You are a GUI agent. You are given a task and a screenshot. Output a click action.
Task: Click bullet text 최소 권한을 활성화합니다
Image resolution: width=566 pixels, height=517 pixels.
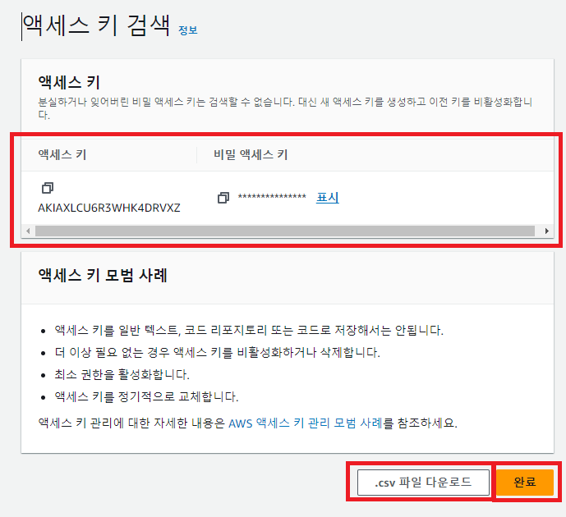pos(122,374)
